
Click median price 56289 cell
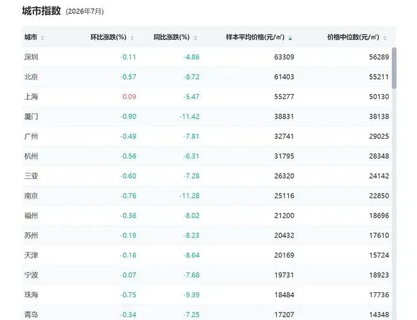pyautogui.click(x=379, y=57)
